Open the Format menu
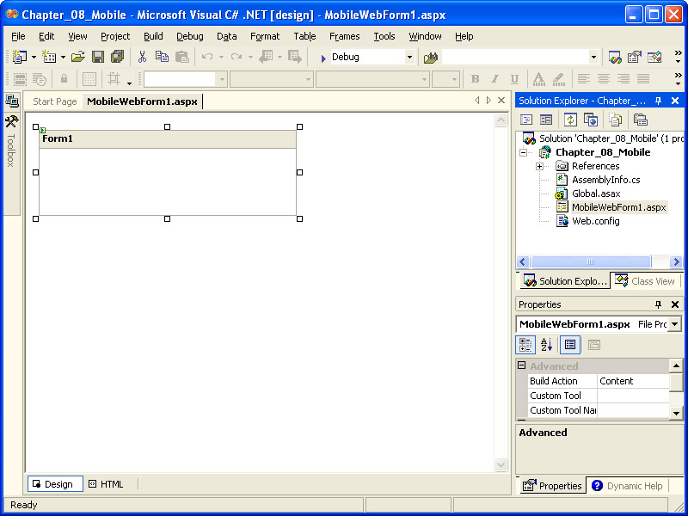 point(265,36)
